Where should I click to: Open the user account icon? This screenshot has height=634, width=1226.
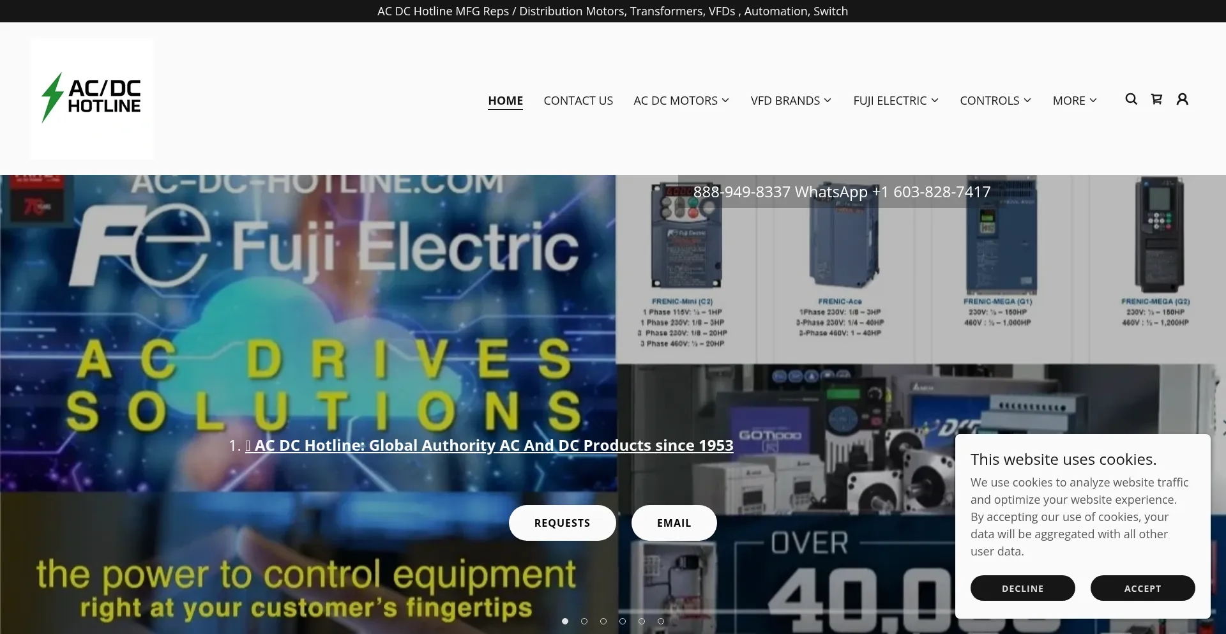(x=1183, y=99)
